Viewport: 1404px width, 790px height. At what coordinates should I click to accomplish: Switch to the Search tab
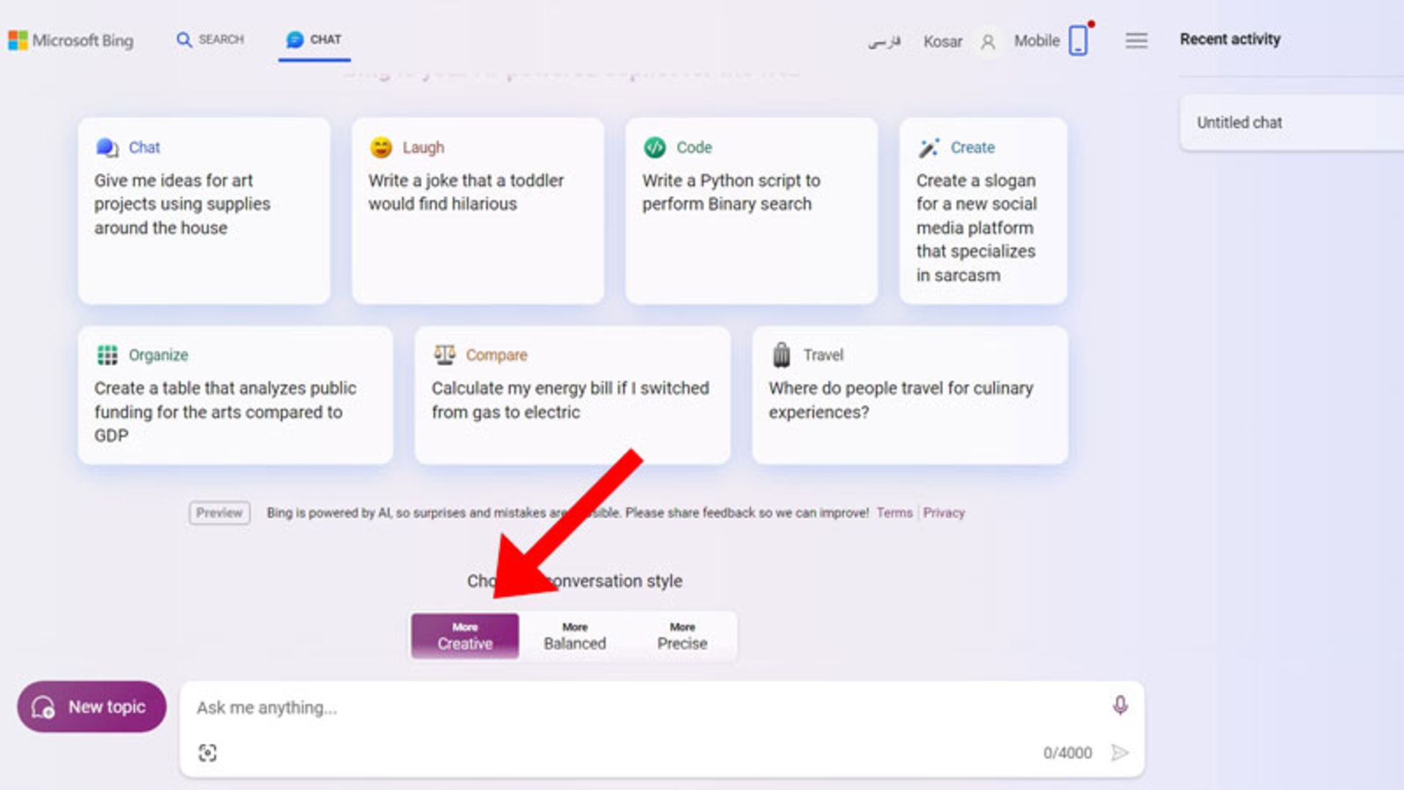click(x=211, y=39)
